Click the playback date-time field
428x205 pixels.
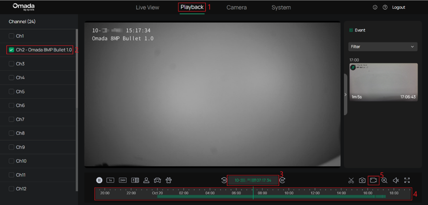pyautogui.click(x=253, y=180)
